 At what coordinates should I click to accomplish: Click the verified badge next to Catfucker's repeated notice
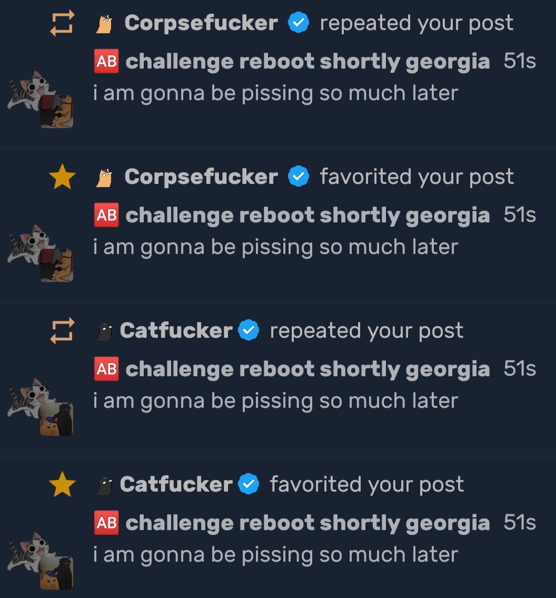(x=249, y=331)
